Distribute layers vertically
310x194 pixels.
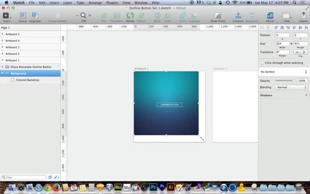click(x=268, y=27)
